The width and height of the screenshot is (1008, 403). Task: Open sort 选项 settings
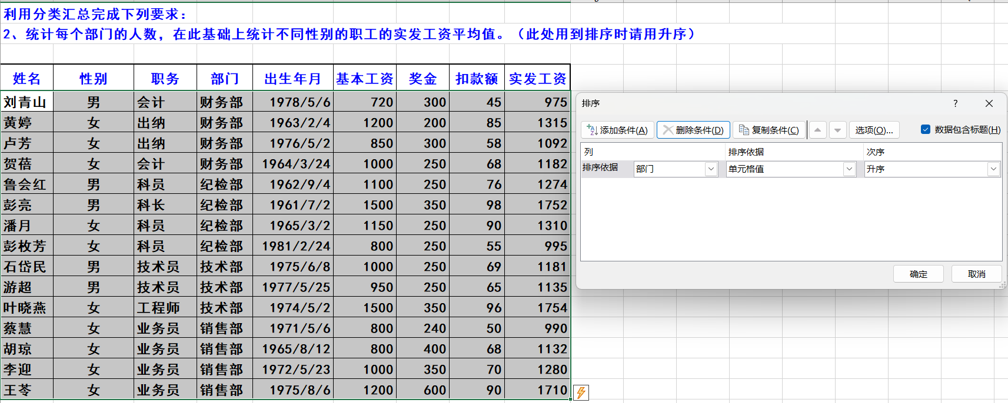pyautogui.click(x=874, y=130)
